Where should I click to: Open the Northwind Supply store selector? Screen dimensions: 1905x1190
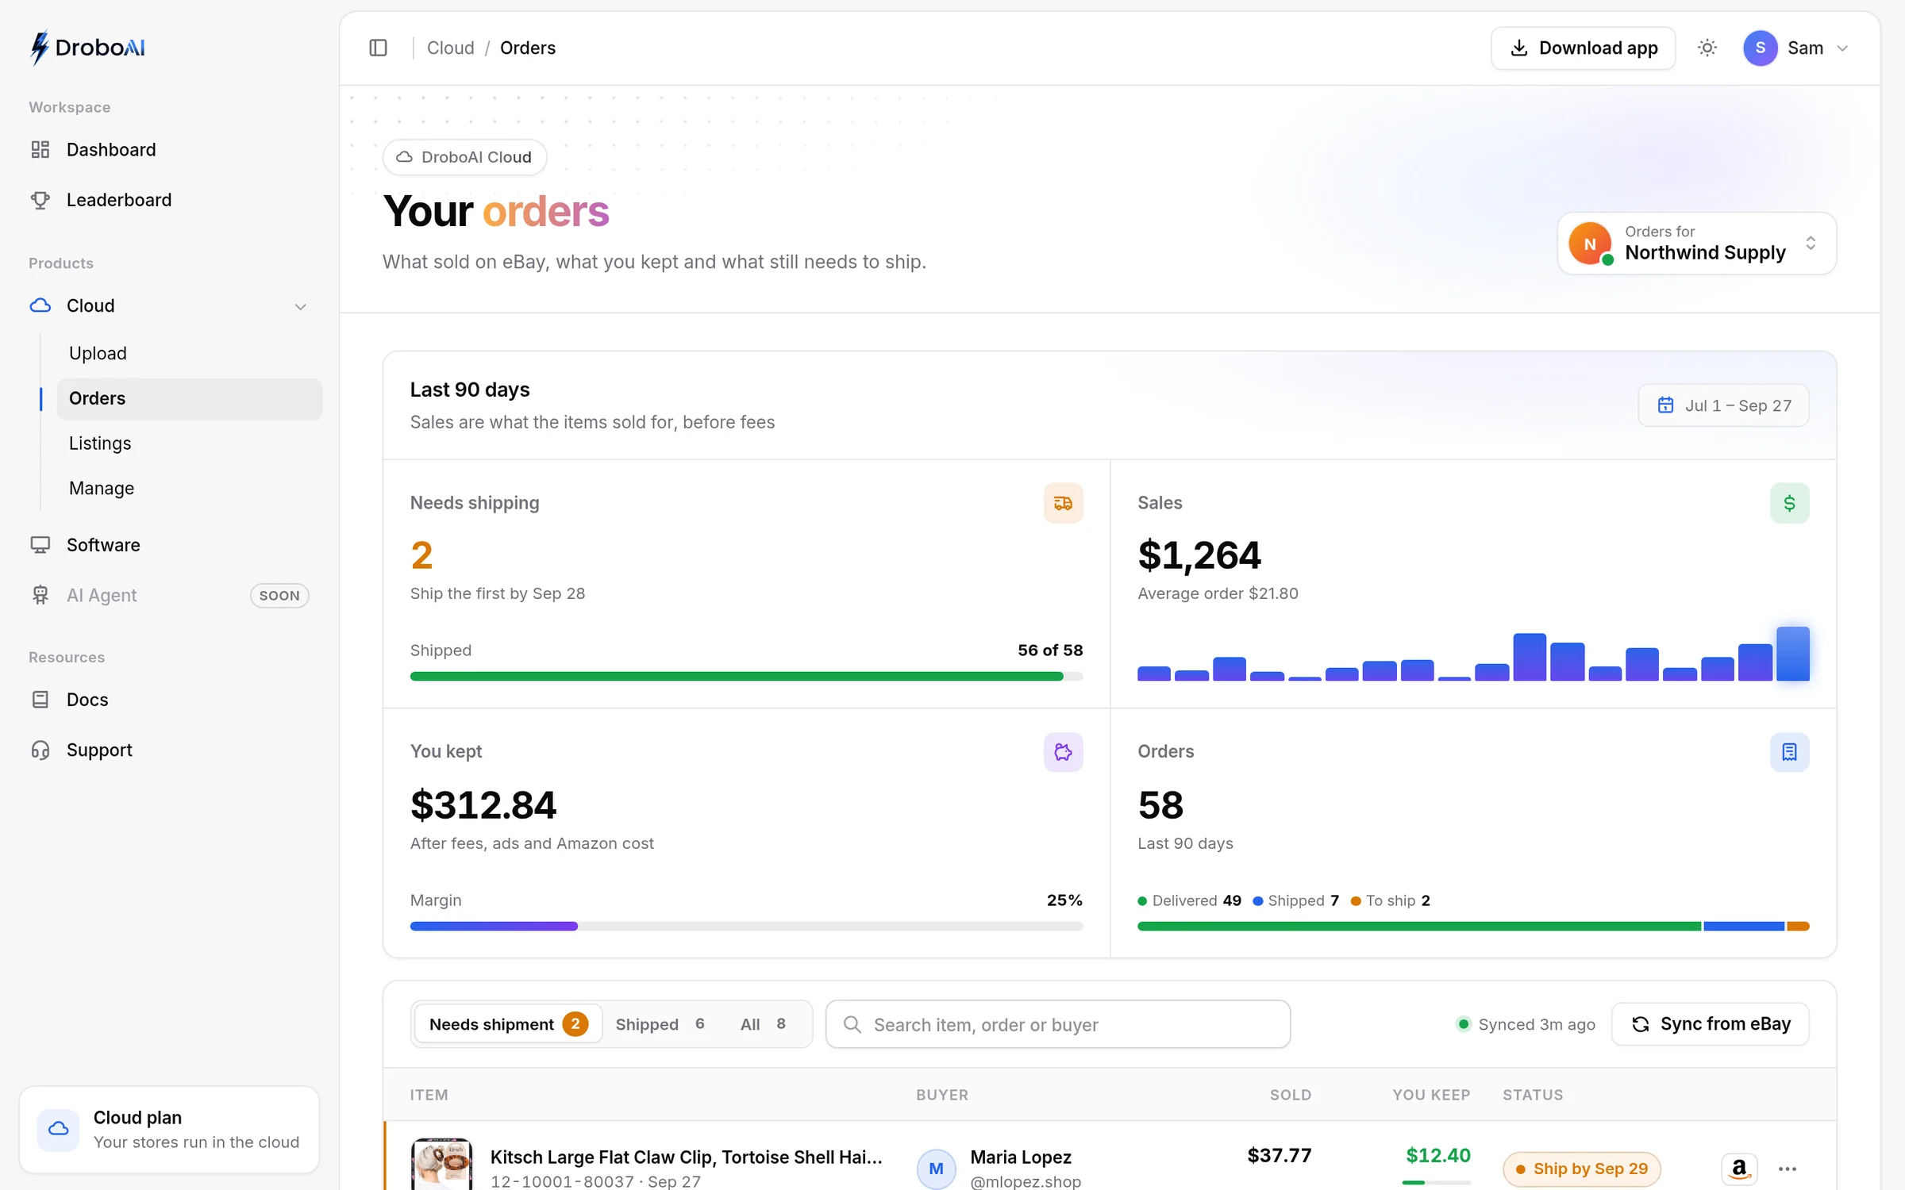coord(1696,243)
